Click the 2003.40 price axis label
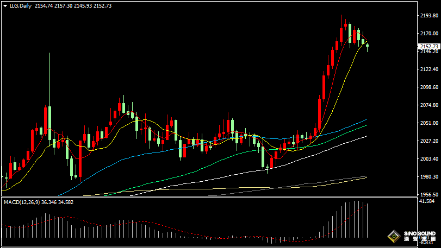The width and height of the screenshot is (441, 248). click(428, 159)
